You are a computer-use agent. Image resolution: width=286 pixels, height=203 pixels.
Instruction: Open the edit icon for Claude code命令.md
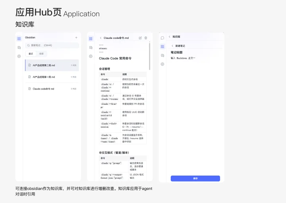coord(140,38)
